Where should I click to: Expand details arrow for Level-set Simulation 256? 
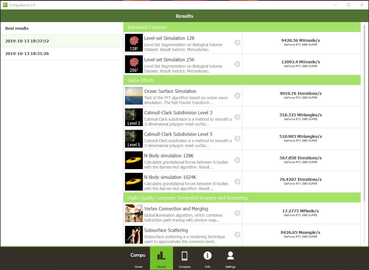coord(237,64)
